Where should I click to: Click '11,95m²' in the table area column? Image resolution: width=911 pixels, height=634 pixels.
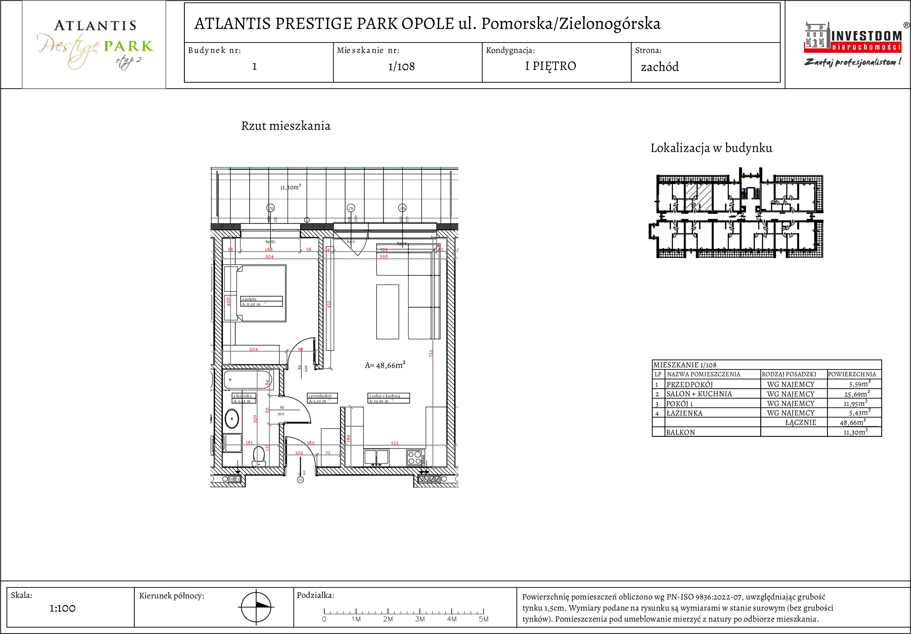click(x=857, y=403)
